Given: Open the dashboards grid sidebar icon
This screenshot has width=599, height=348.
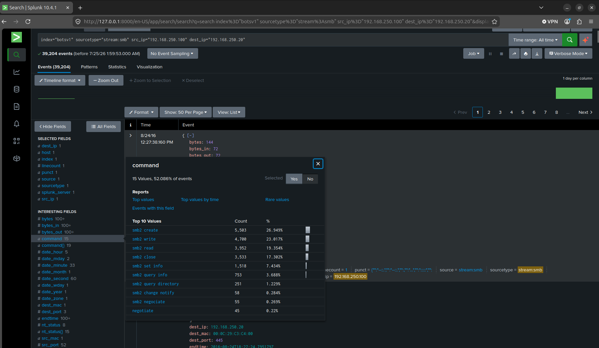Looking at the screenshot, I should (17, 141).
